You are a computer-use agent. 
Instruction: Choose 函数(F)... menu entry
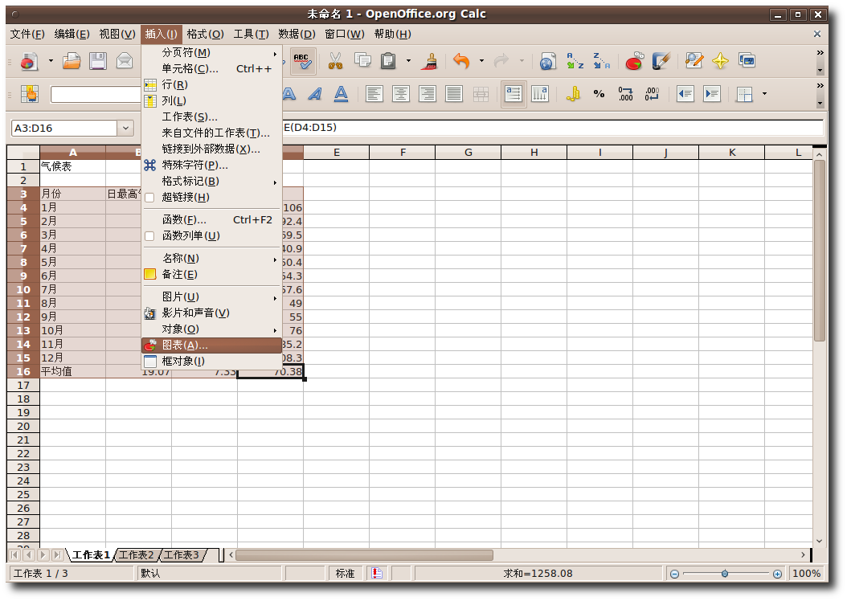212,220
